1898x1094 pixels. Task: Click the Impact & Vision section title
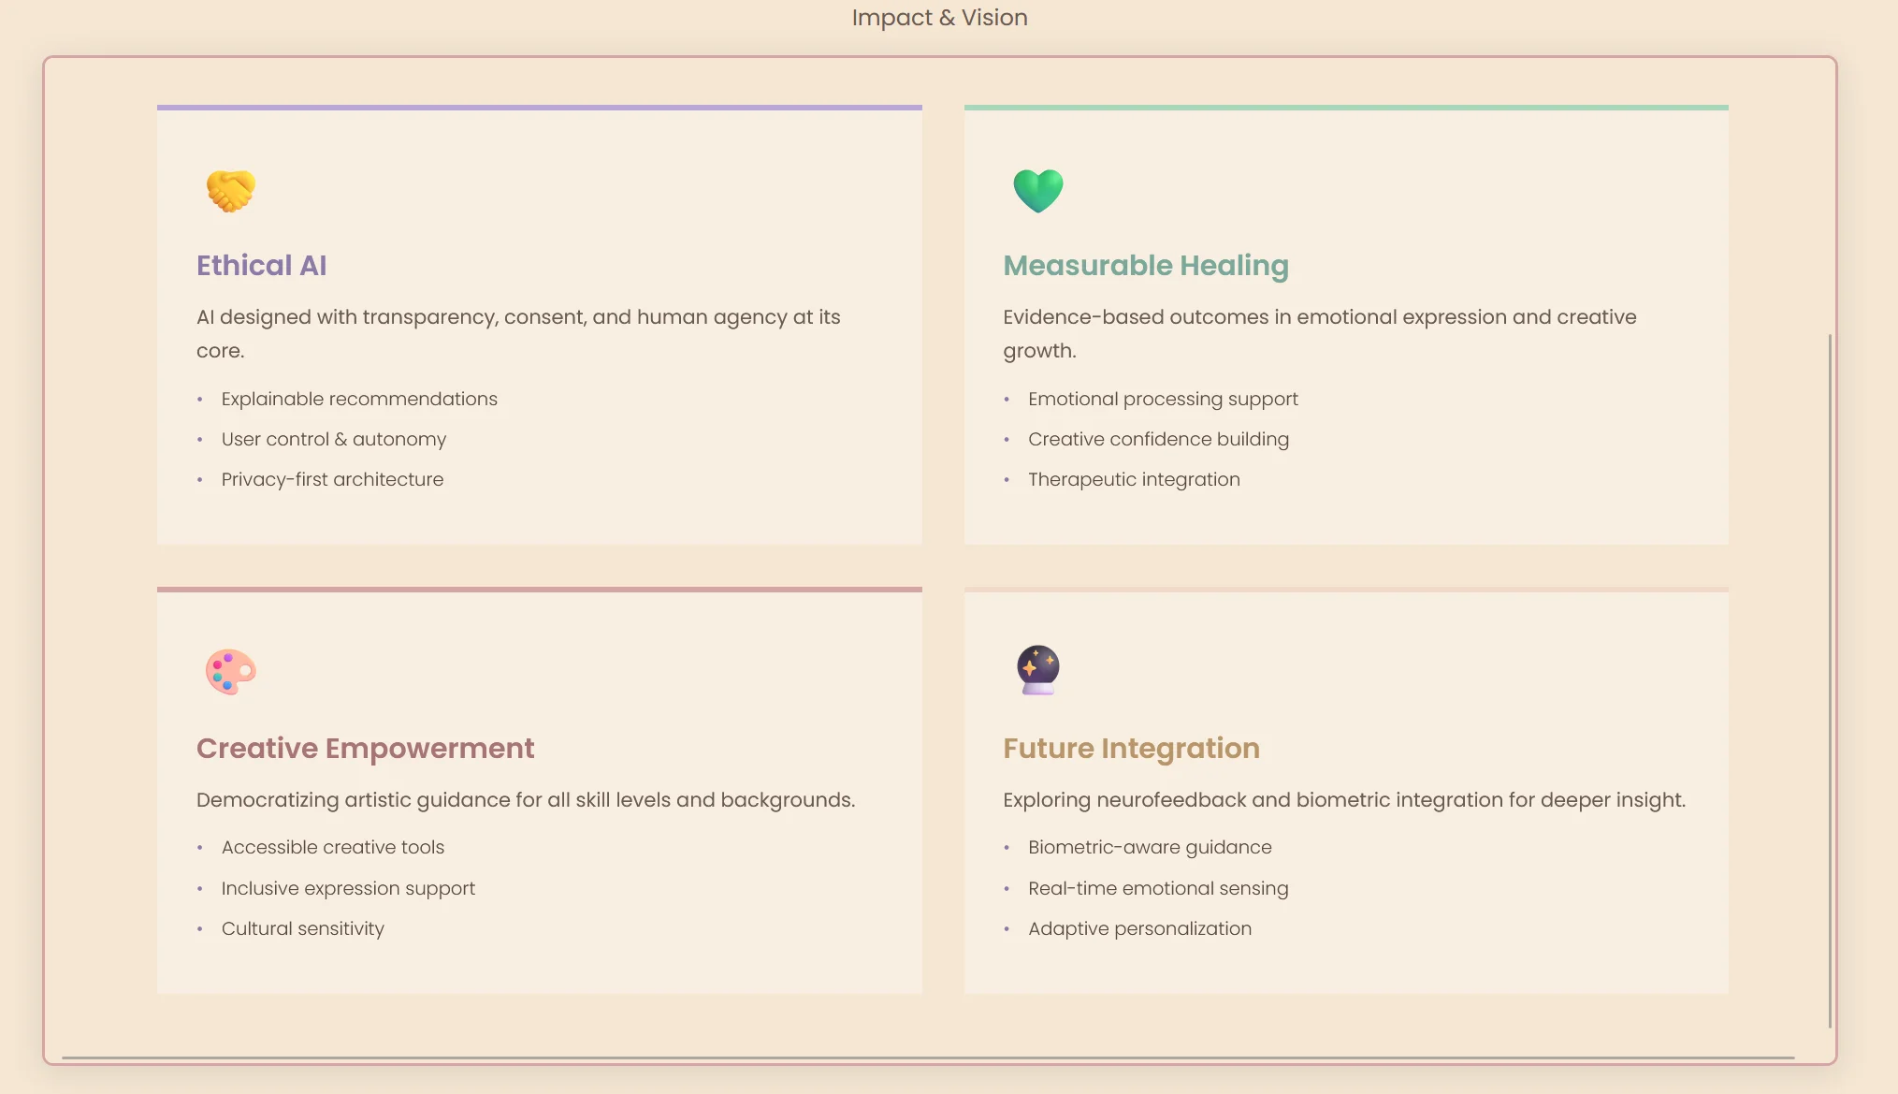(x=939, y=18)
